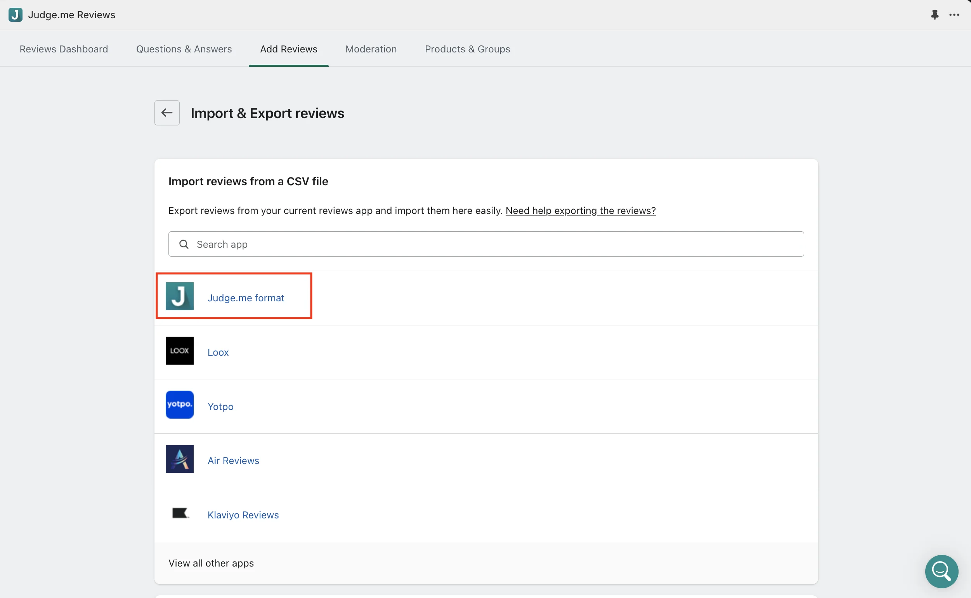Click the Judge.me Reviews app title
The height and width of the screenshot is (598, 971).
71,15
